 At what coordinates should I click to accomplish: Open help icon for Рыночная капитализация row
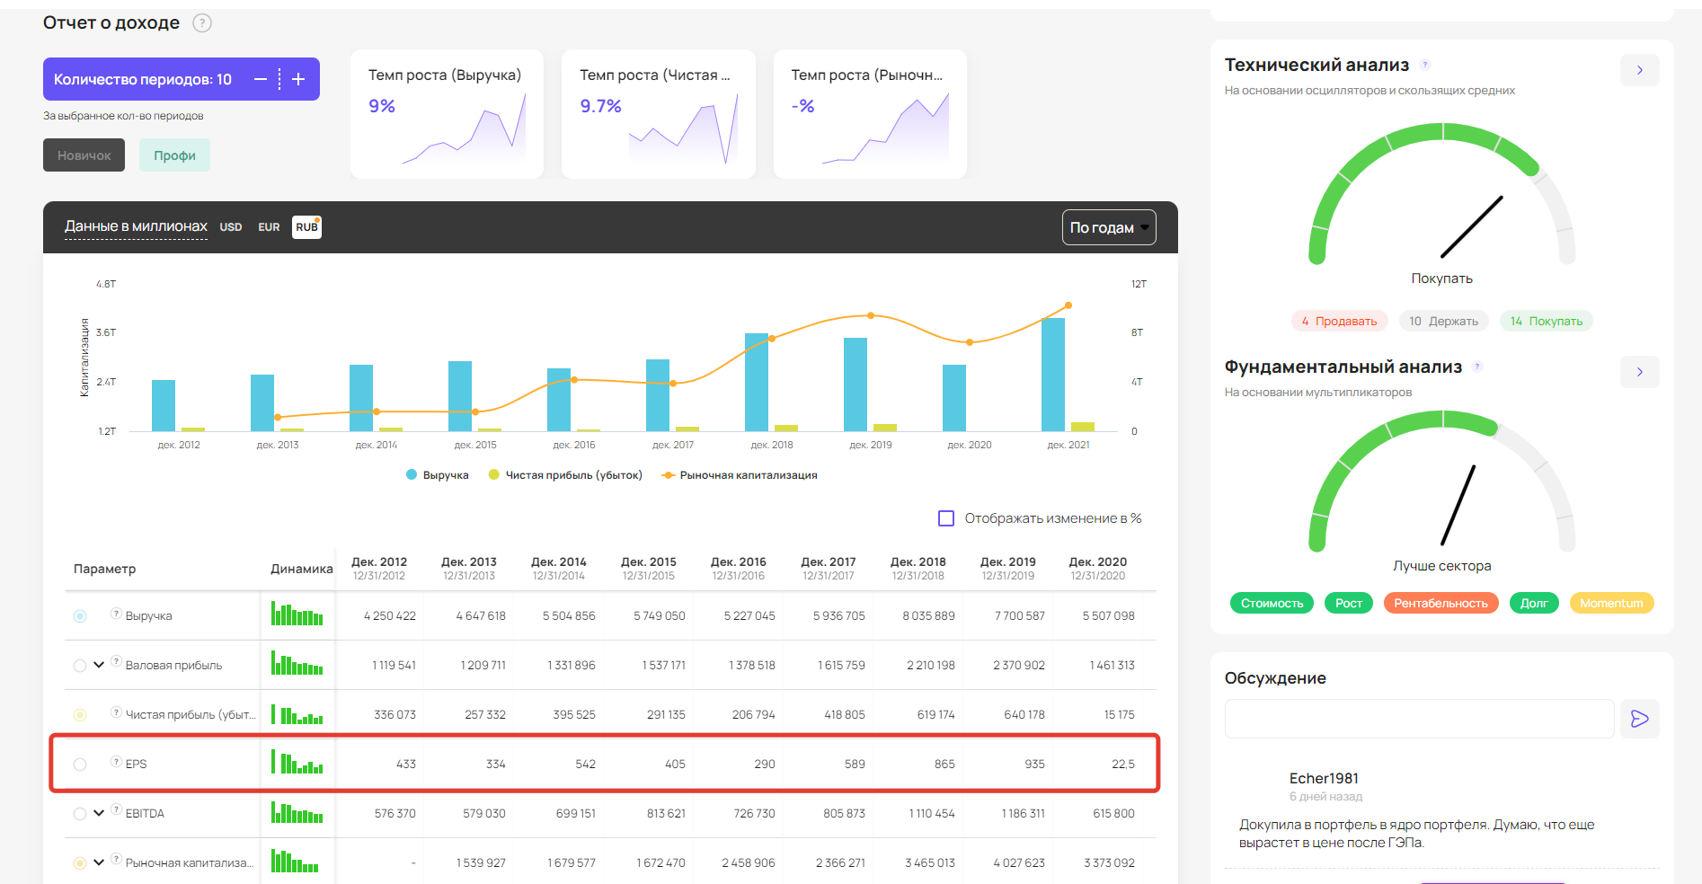116,860
